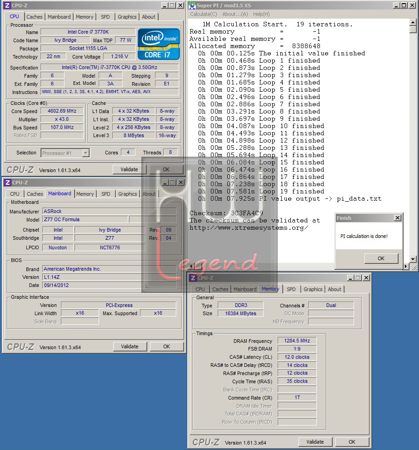
Task: Confirm the PI calculation is done dialog with OK
Action: pos(381,258)
